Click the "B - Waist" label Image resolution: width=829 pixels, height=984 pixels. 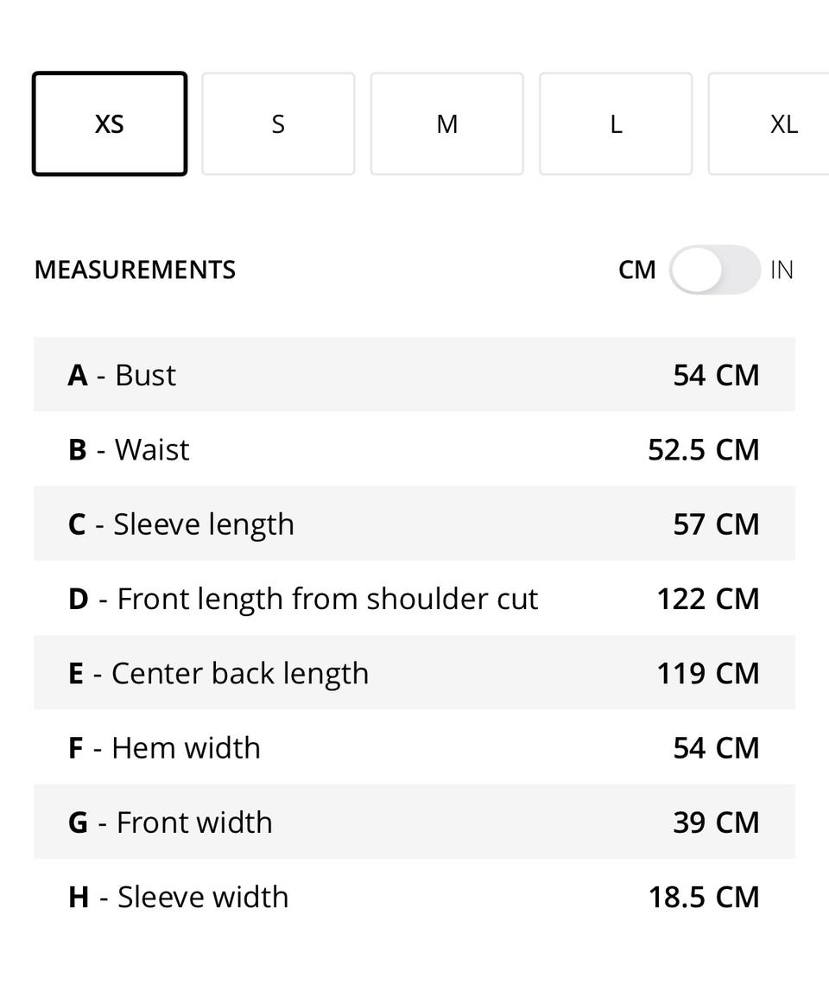click(x=129, y=450)
